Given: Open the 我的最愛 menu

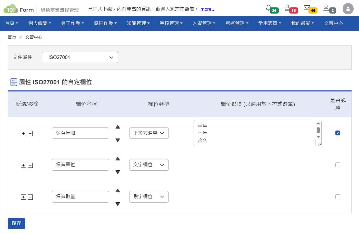Looking at the screenshot, I should 303,23.
